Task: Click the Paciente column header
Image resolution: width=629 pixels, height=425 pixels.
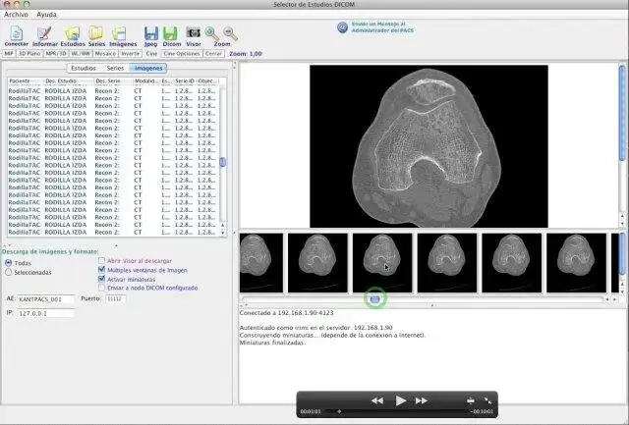Action: click(x=25, y=80)
